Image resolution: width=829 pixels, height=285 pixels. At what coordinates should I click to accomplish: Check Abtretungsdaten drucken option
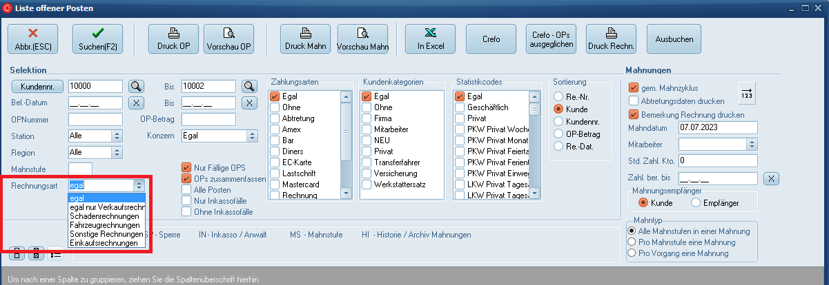[x=633, y=101]
